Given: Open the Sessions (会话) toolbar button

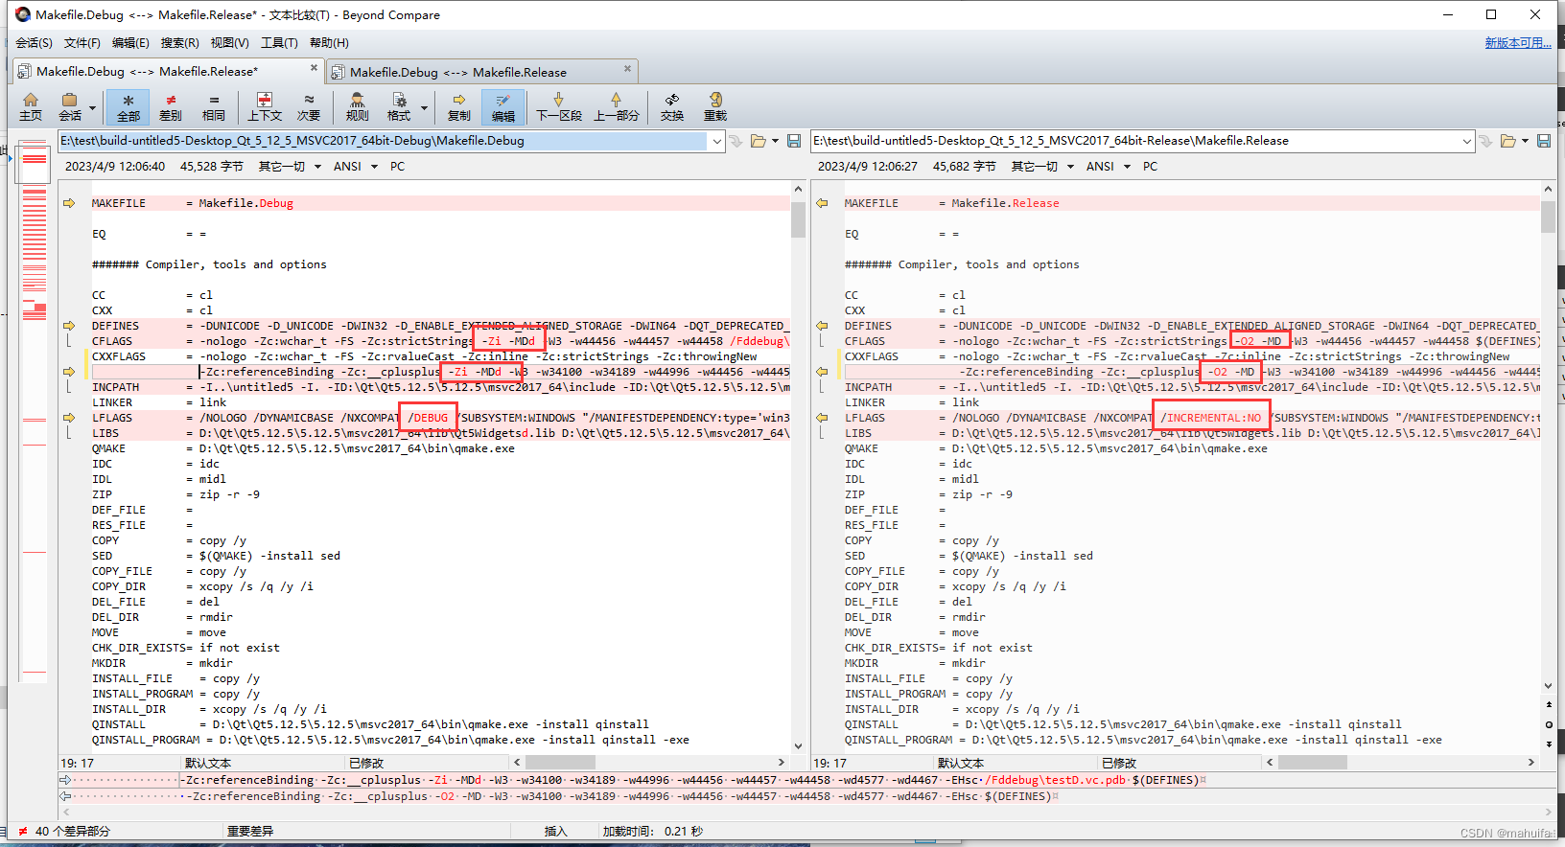Looking at the screenshot, I should point(69,106).
